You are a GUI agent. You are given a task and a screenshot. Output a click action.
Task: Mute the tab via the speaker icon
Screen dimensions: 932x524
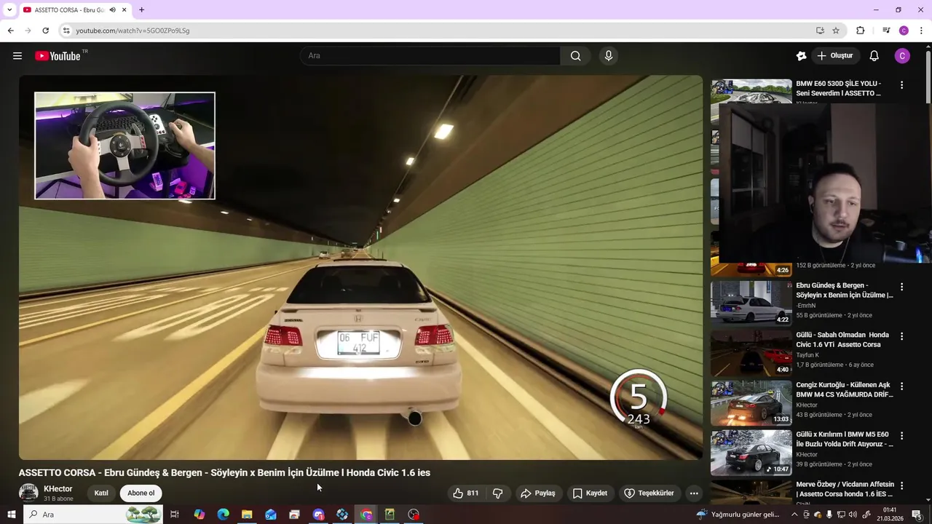pyautogui.click(x=112, y=10)
